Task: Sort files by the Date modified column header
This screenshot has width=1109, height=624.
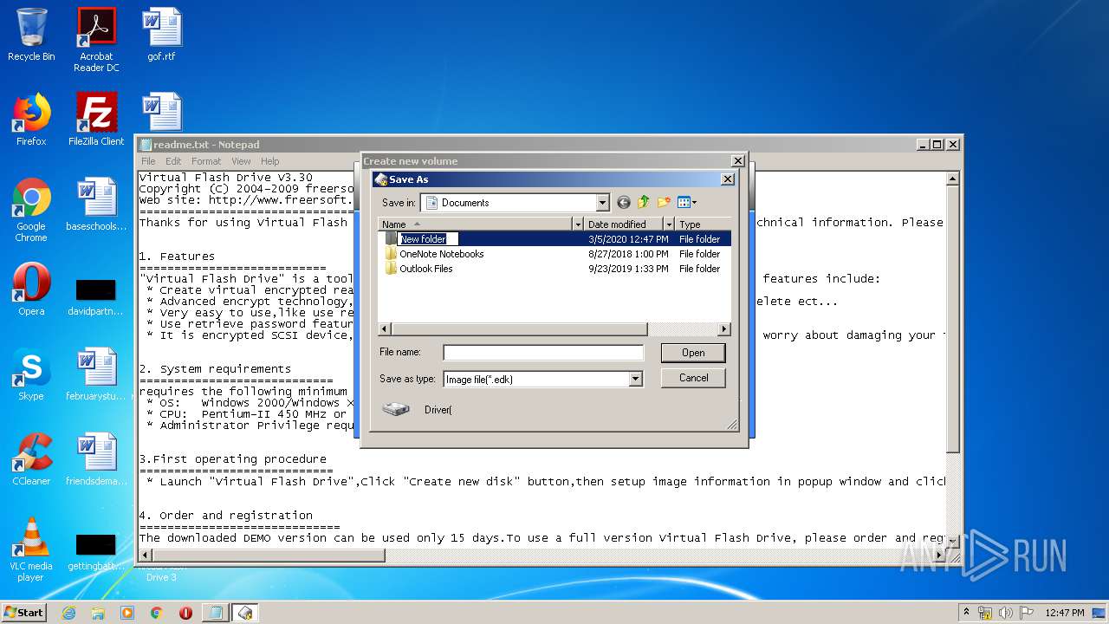Action: click(x=623, y=224)
